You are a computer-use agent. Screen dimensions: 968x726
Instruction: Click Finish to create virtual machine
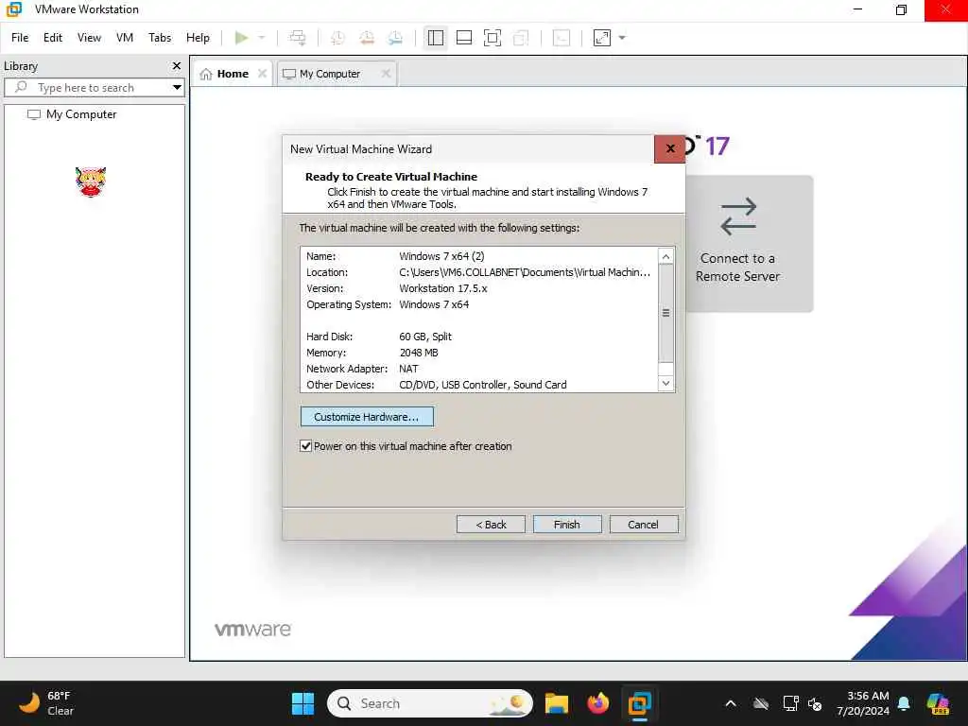tap(567, 524)
